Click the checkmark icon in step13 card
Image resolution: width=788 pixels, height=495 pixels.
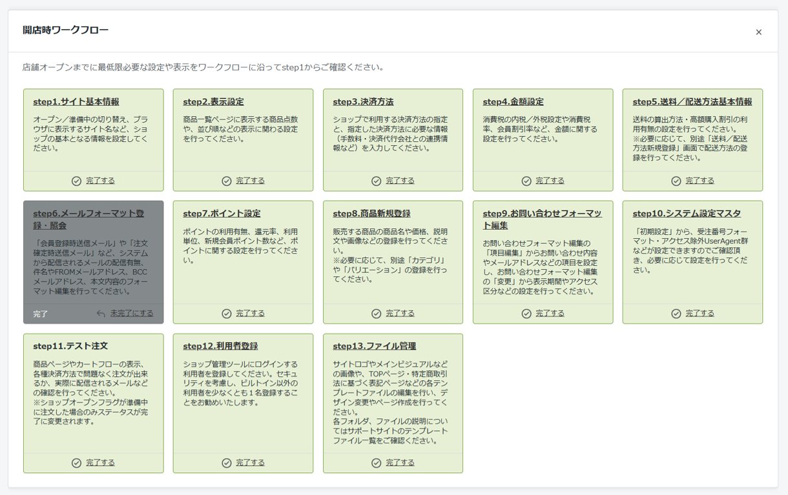[377, 463]
